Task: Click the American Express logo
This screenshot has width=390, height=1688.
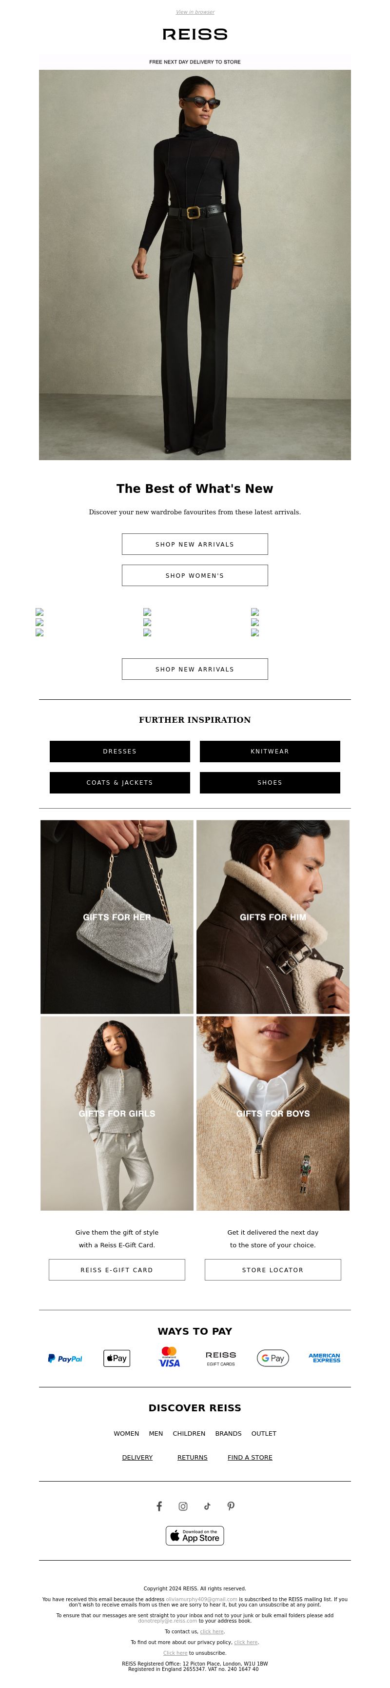Action: point(325,1358)
